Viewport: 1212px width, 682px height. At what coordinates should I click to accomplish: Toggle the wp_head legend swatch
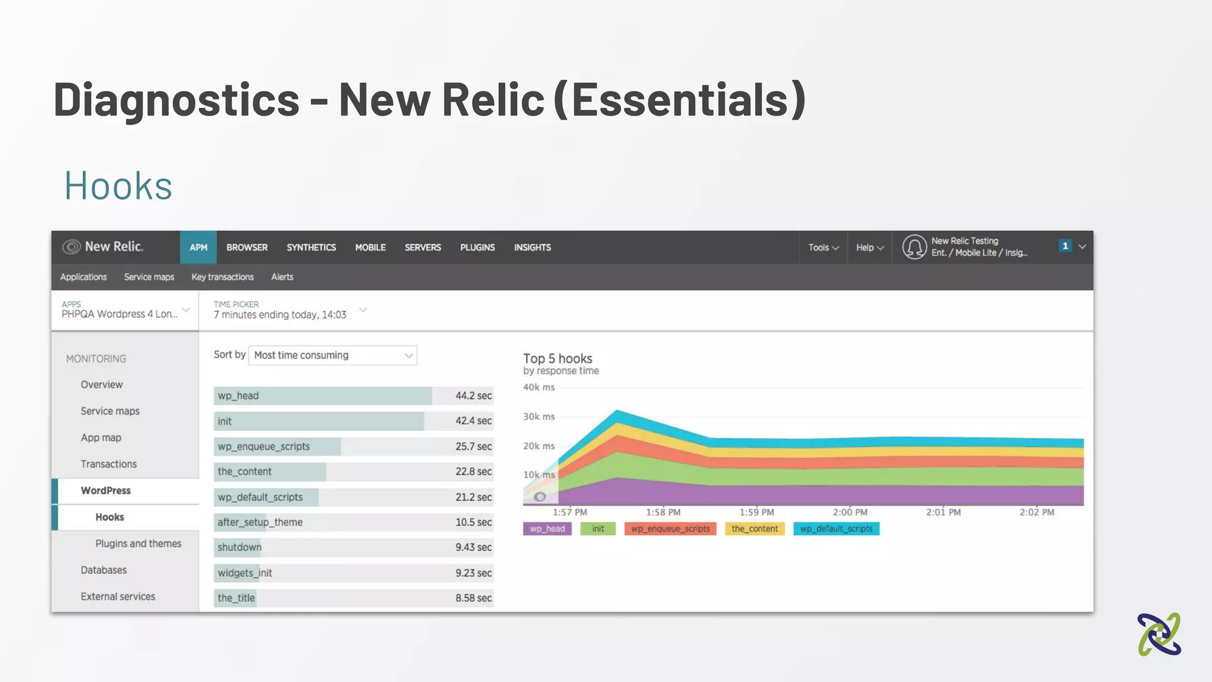(x=547, y=529)
